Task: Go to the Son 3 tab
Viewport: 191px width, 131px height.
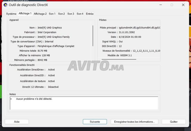Action: coord(71,14)
